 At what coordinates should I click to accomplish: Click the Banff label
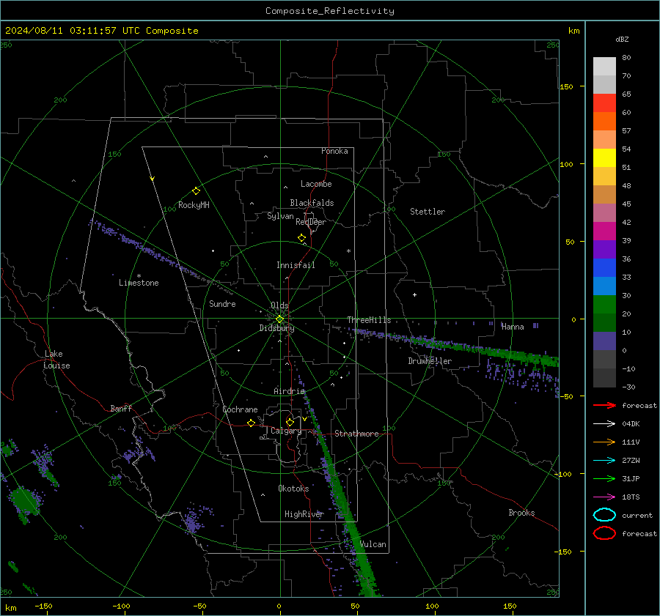[x=121, y=408]
